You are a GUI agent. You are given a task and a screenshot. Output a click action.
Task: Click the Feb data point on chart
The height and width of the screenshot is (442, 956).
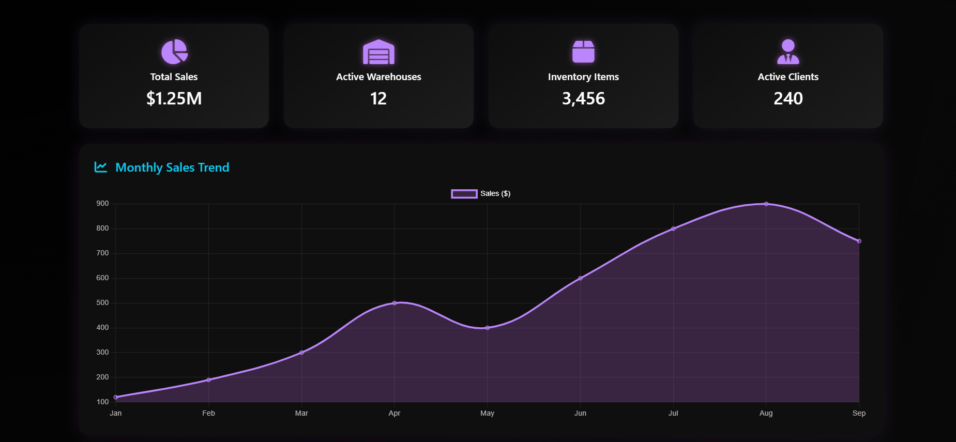pos(208,380)
